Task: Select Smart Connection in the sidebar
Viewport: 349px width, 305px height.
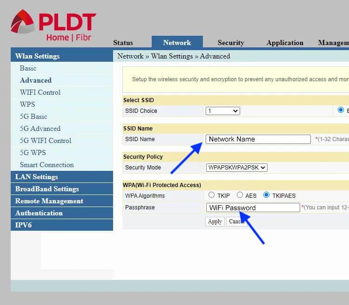Action: click(47, 165)
